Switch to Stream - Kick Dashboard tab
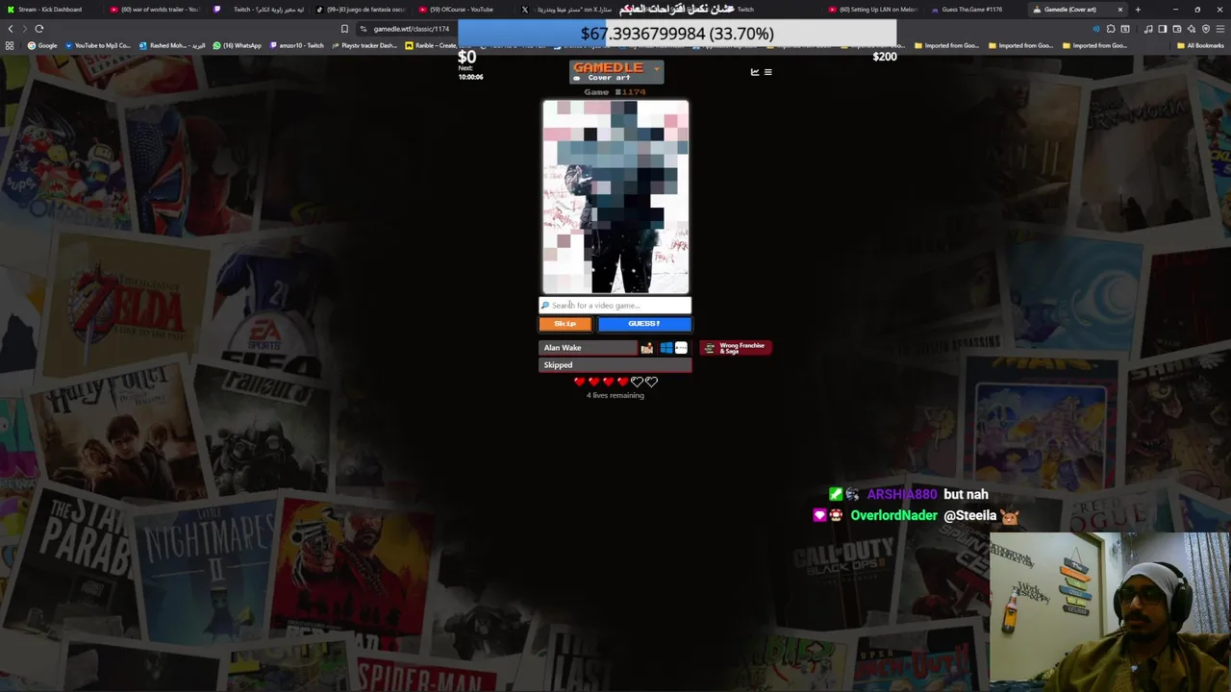 click(x=50, y=10)
